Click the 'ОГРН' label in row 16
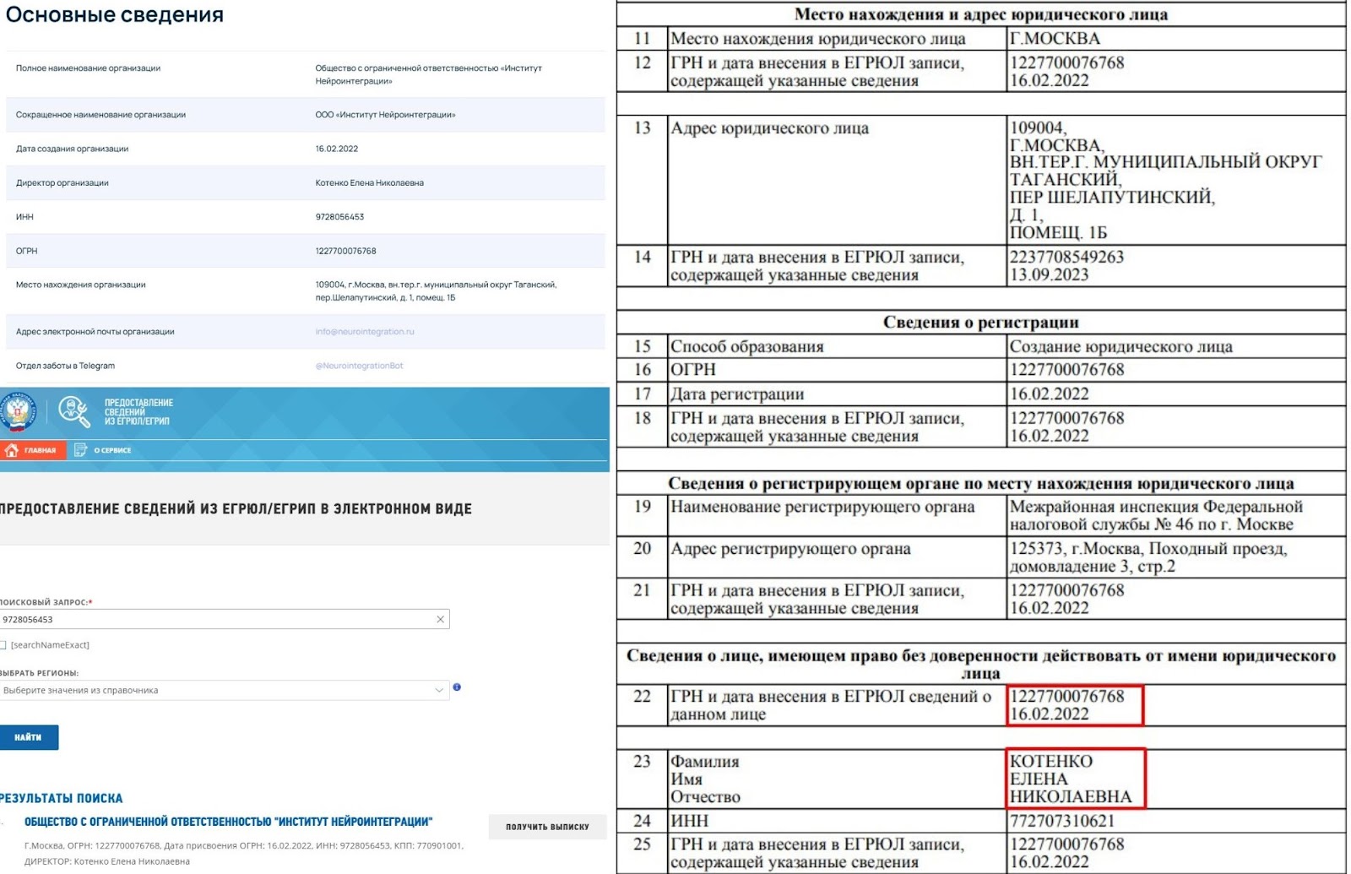The height and width of the screenshot is (874, 1351). 692,370
